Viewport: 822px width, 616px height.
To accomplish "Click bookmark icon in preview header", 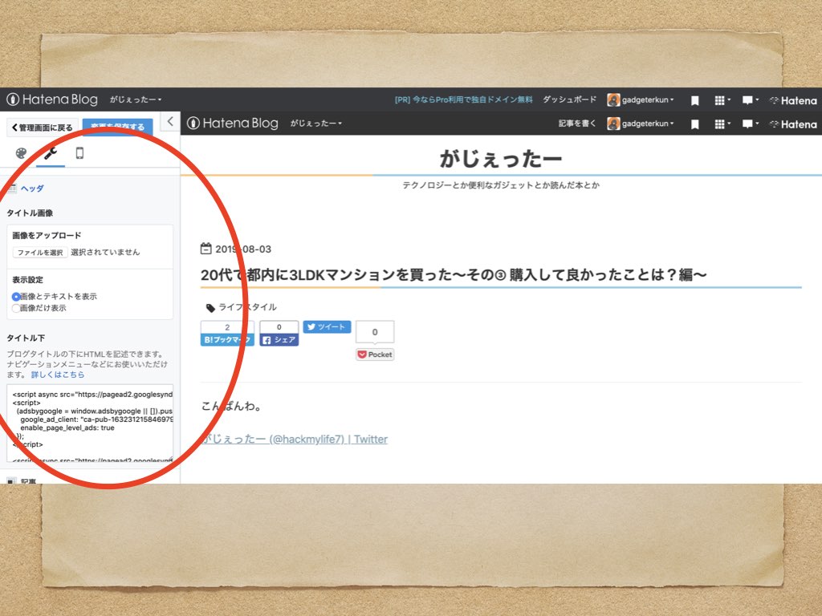I will 694,124.
